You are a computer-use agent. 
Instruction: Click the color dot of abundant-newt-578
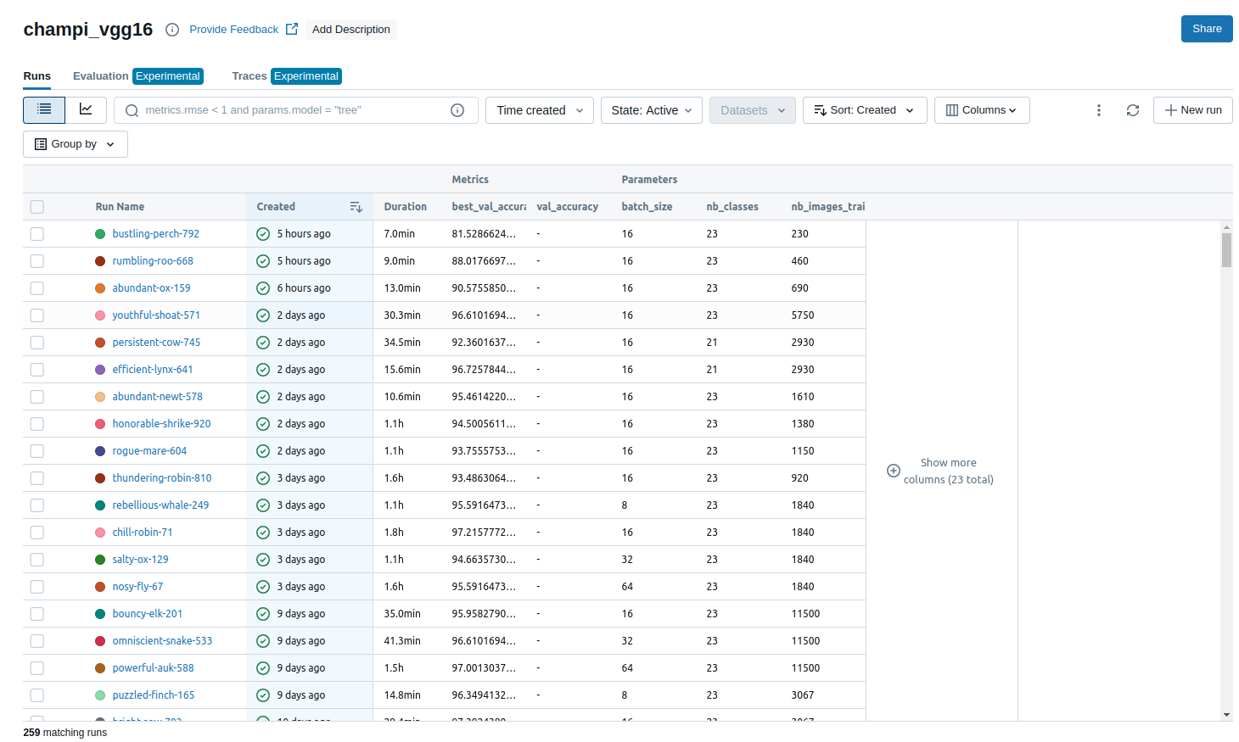(100, 397)
